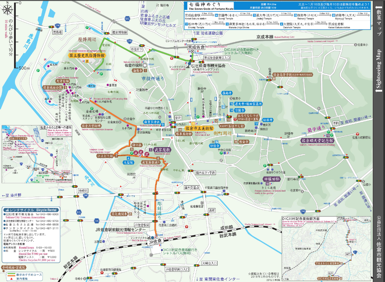Click the Sakura Juntendo Memorial Building label
This screenshot has height=282, width=385.
pyautogui.click(x=318, y=140)
